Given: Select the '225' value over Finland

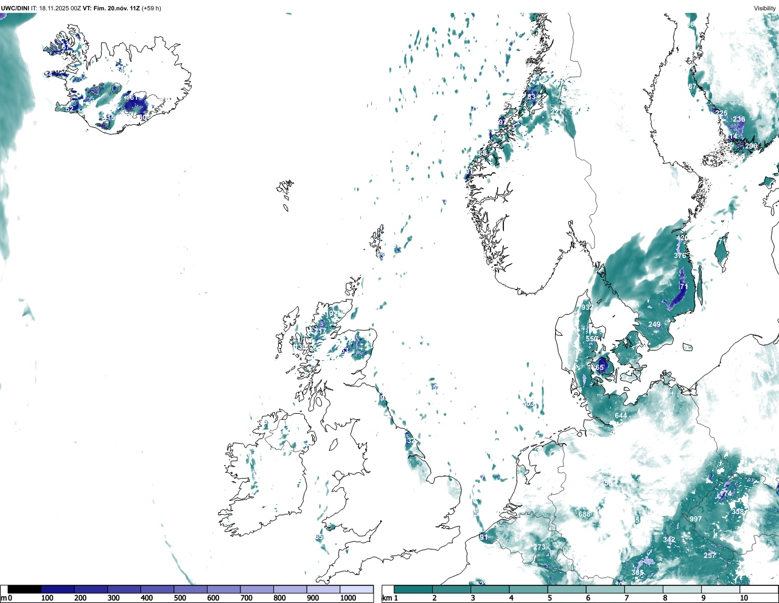Looking at the screenshot, I should 721,113.
